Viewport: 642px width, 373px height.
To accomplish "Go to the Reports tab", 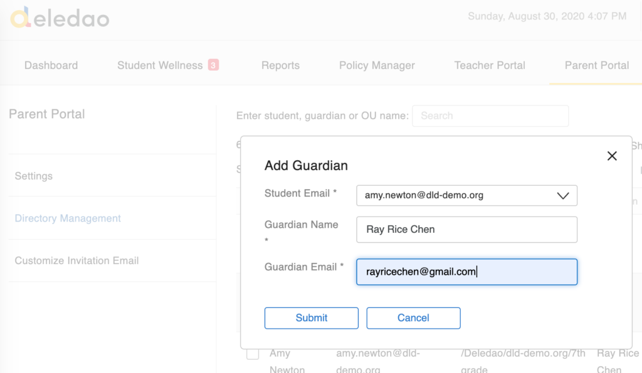I will click(280, 65).
